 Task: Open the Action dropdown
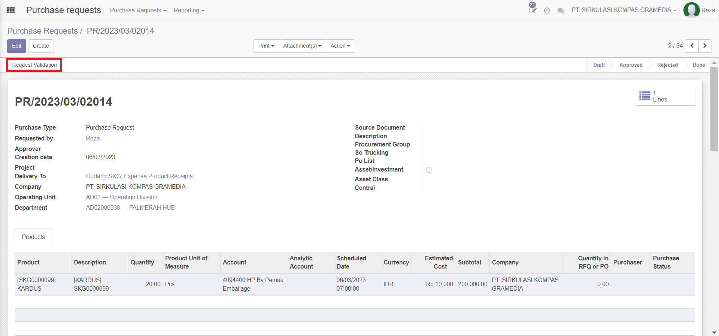click(x=340, y=46)
